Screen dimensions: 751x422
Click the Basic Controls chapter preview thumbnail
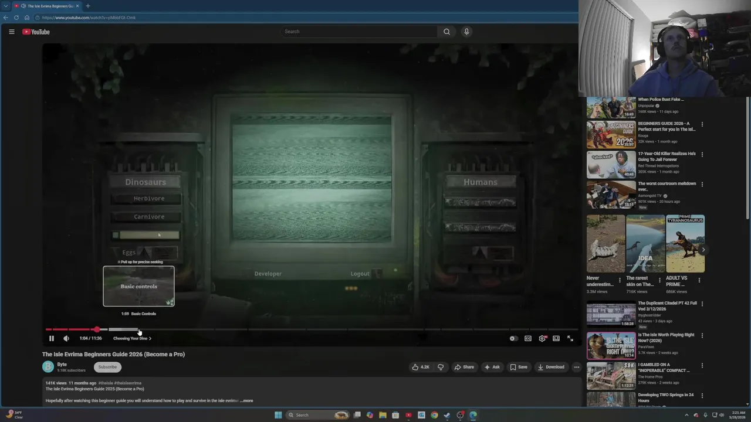pyautogui.click(x=138, y=286)
